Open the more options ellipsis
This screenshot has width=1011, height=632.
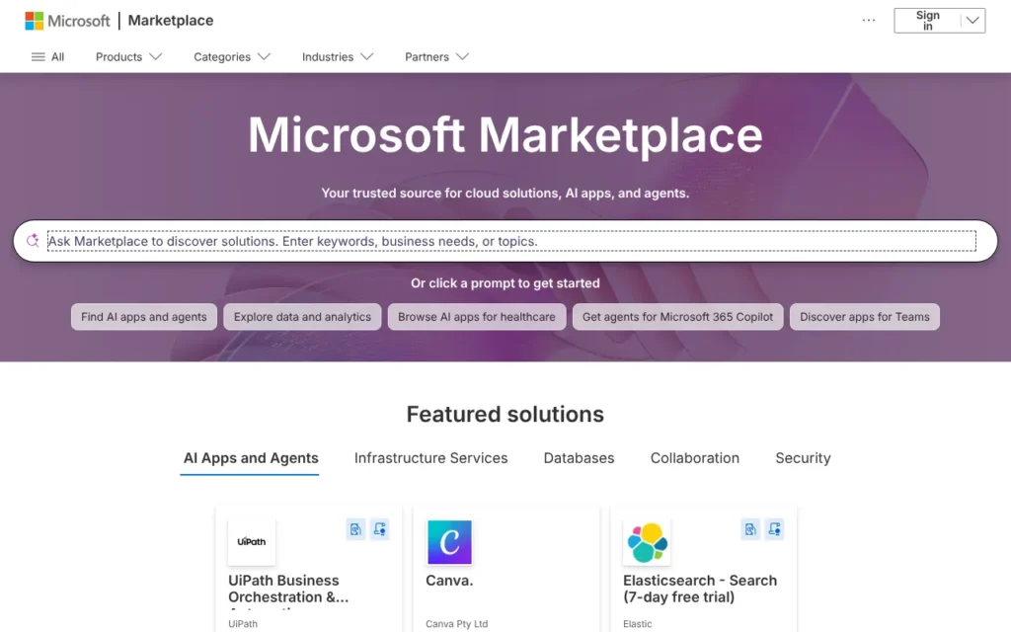point(869,21)
